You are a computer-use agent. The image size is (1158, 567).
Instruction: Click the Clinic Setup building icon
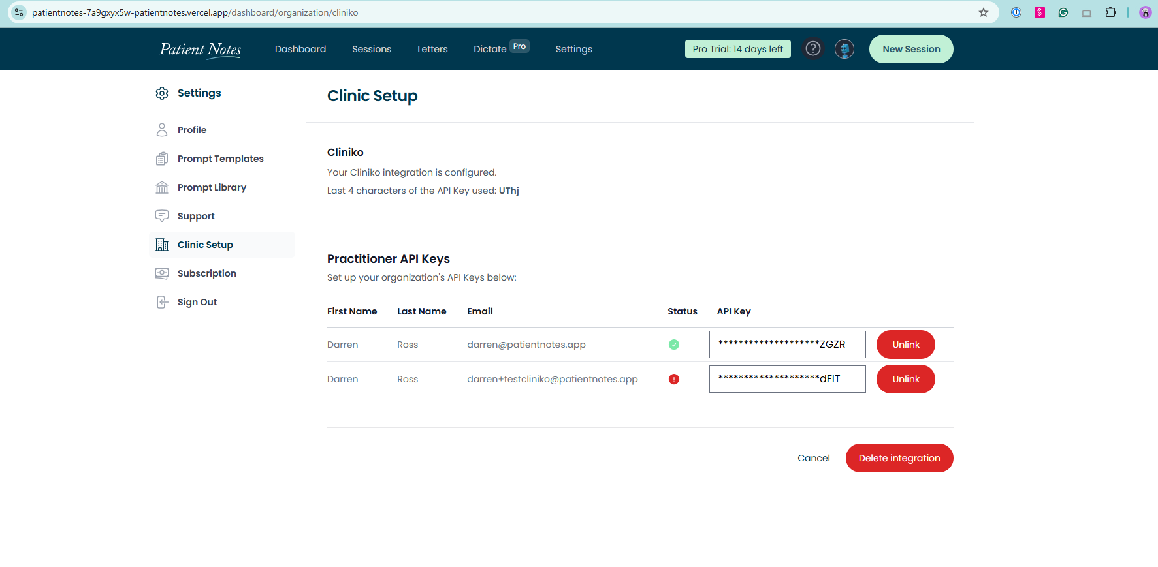(x=162, y=245)
